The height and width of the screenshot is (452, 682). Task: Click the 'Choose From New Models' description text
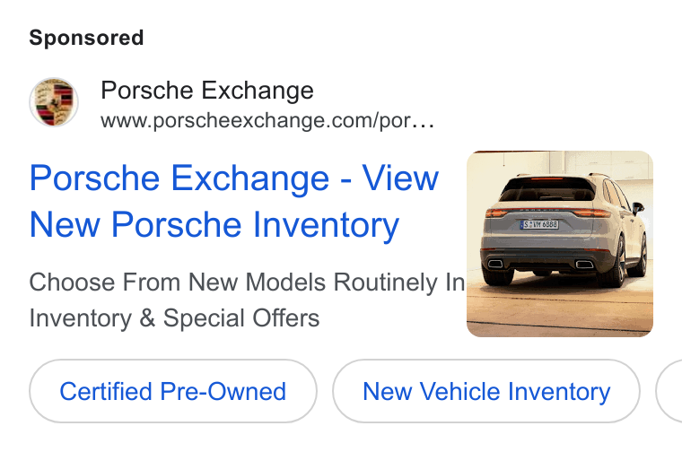pyautogui.click(x=179, y=282)
